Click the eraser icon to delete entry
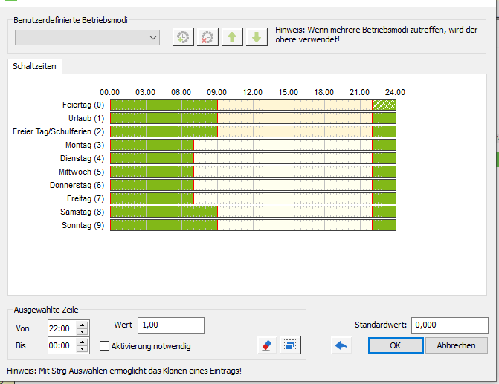The width and height of the screenshot is (499, 384). [x=266, y=345]
